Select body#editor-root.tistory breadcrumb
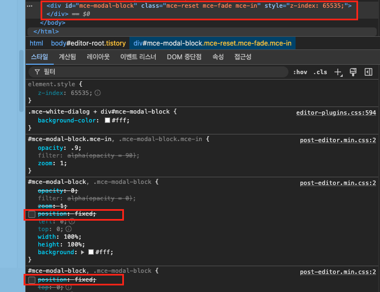 point(88,43)
